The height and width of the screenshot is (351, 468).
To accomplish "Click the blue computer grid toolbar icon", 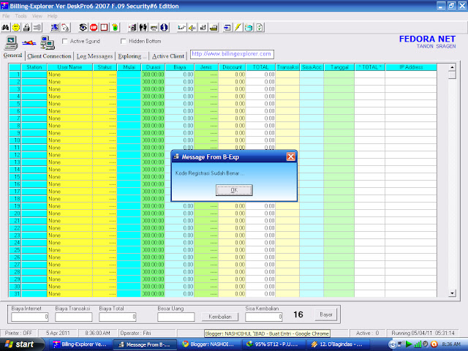I will pyautogui.click(x=55, y=28).
